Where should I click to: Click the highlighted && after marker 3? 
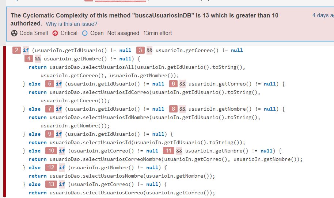(x=149, y=50)
